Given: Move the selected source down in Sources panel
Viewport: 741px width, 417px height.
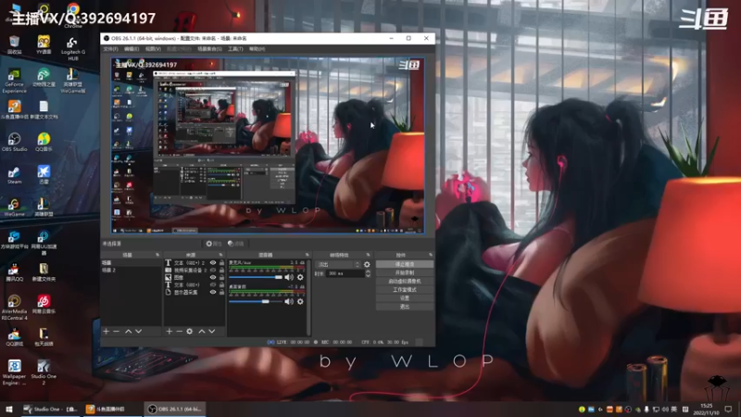Looking at the screenshot, I should pyautogui.click(x=212, y=332).
